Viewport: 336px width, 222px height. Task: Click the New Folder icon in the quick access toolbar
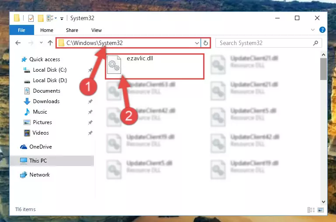pos(41,18)
